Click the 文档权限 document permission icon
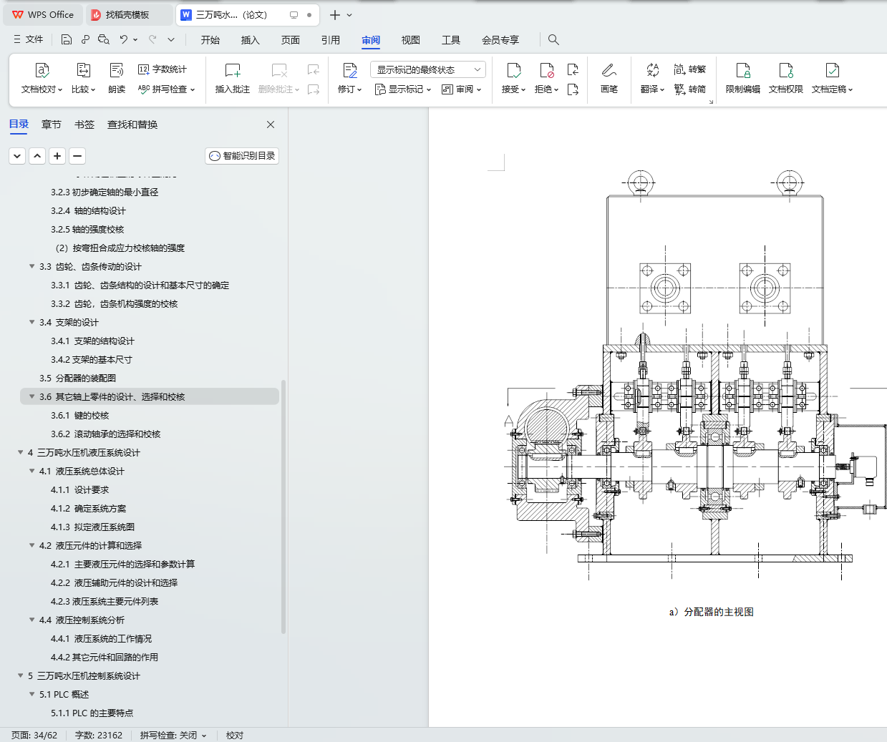 (785, 71)
